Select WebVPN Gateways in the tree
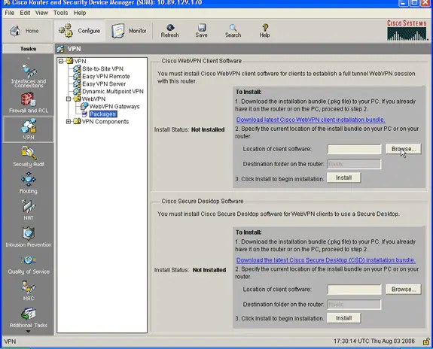Image resolution: width=433 pixels, height=349 pixels. pos(114,107)
